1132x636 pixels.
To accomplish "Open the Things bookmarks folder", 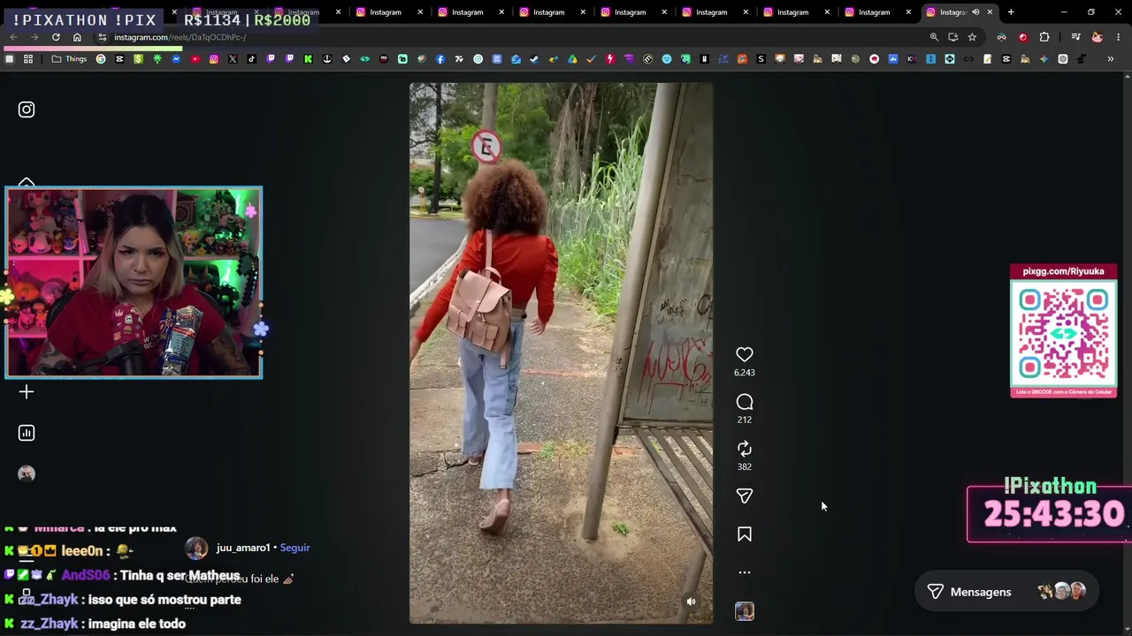I will 70,59.
